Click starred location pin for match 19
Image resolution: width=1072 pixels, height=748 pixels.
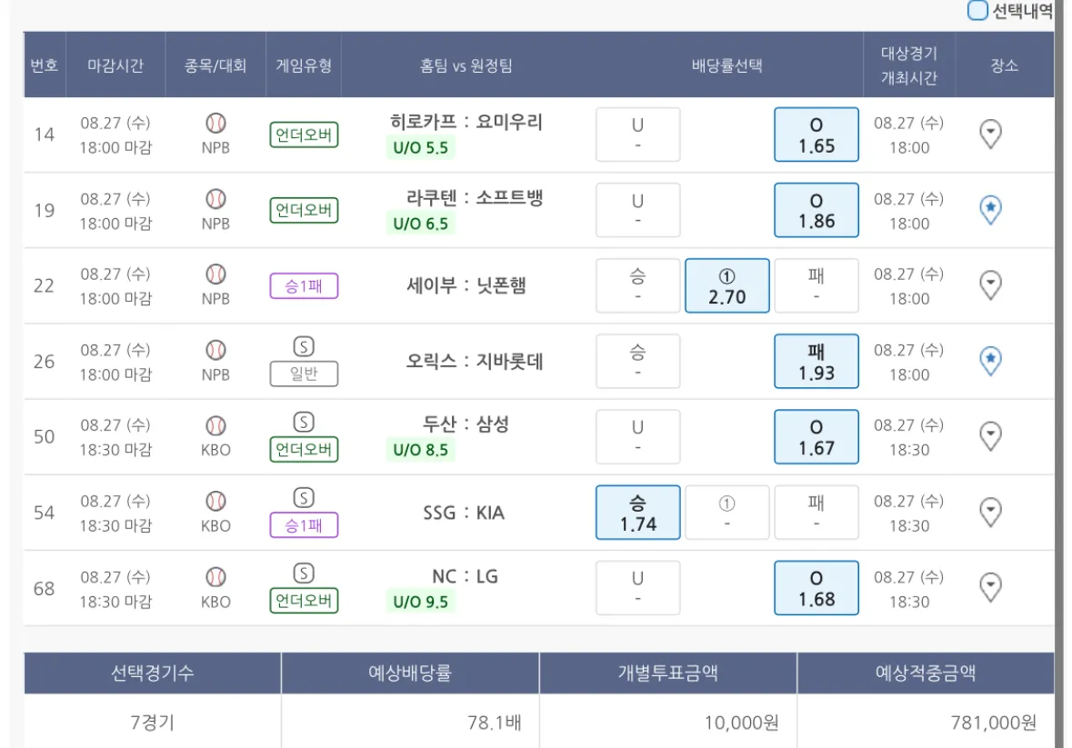[990, 210]
